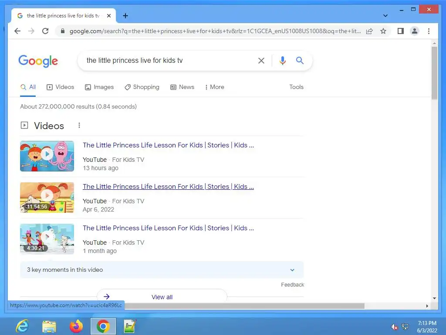This screenshot has width=446, height=335.
Task: Switch to Shopping results tab
Action: 142,87
